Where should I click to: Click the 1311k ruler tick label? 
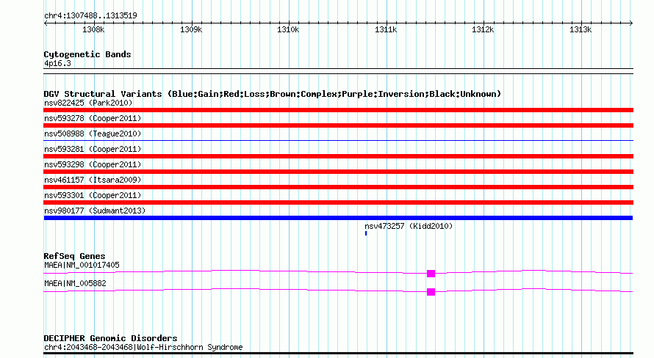coord(386,30)
